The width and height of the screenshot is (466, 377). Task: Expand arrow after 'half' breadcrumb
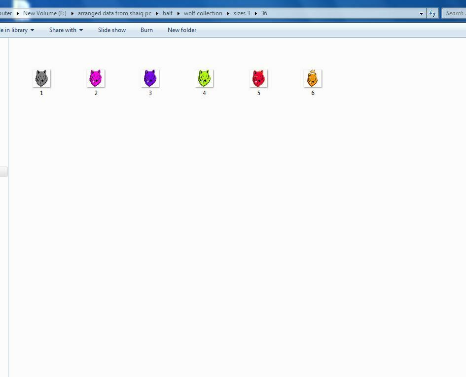pyautogui.click(x=179, y=13)
